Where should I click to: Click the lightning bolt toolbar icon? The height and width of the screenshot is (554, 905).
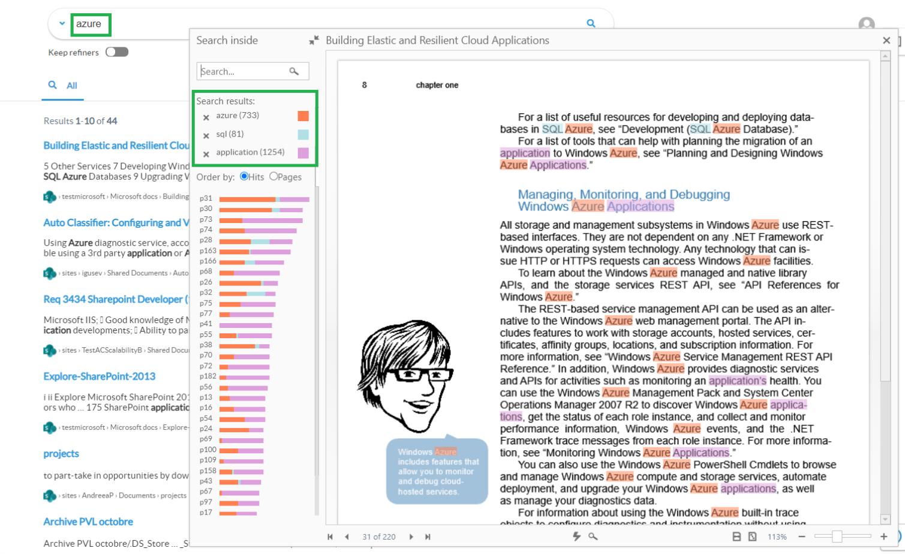(x=576, y=537)
